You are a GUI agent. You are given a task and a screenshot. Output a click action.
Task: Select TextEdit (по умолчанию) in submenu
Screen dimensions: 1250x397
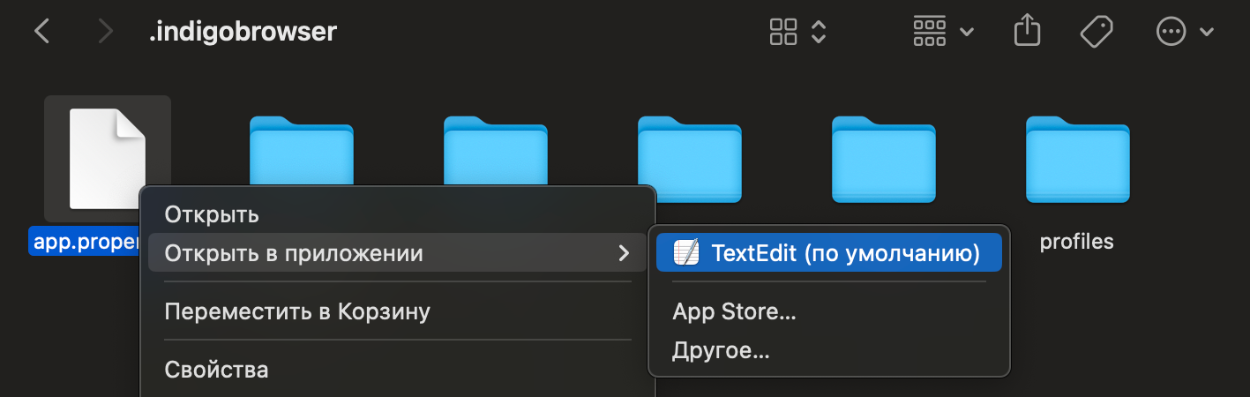[845, 253]
